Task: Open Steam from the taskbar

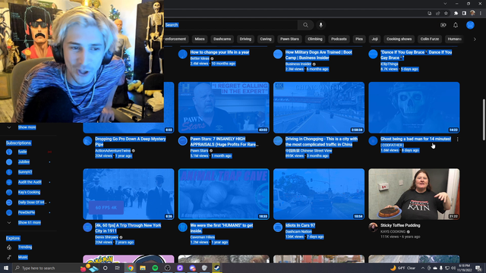Action: [216, 268]
